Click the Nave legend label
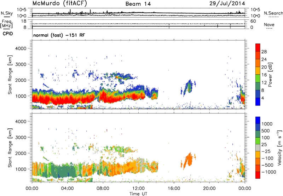The height and width of the screenshot is (196, 283). (269, 24)
